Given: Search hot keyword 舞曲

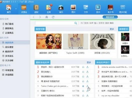Looking at the screenshot, I should click(112, 23).
